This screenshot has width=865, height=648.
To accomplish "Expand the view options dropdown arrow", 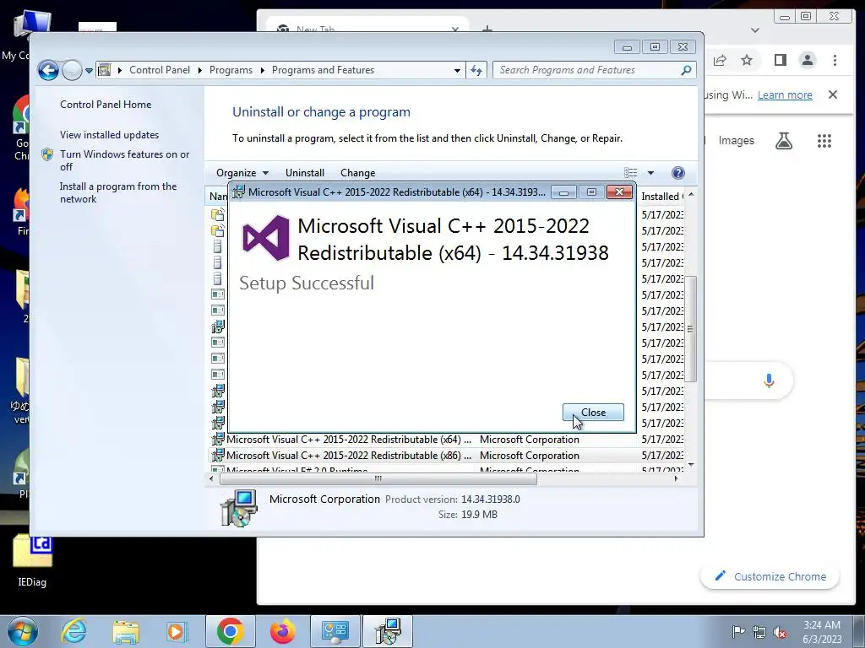I will click(x=650, y=173).
